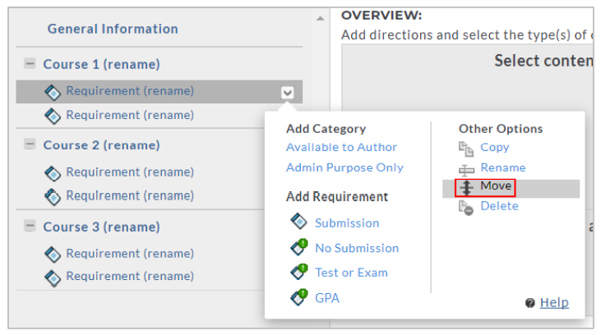Click icon of second Requirement under Course 2

pyautogui.click(x=53, y=197)
